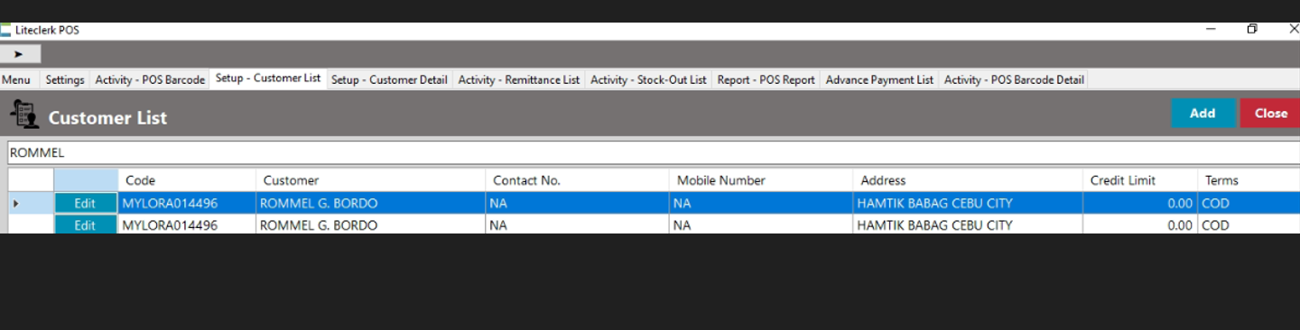Open the Activity - Remittance List tab
This screenshot has height=330, width=1300.
(x=519, y=79)
